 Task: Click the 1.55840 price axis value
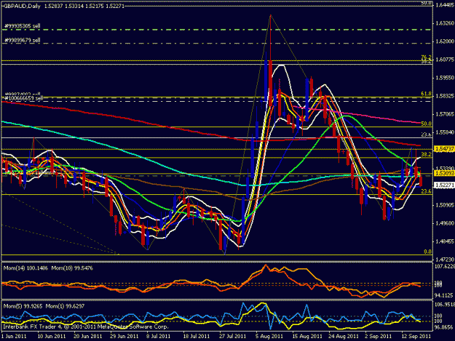point(444,132)
